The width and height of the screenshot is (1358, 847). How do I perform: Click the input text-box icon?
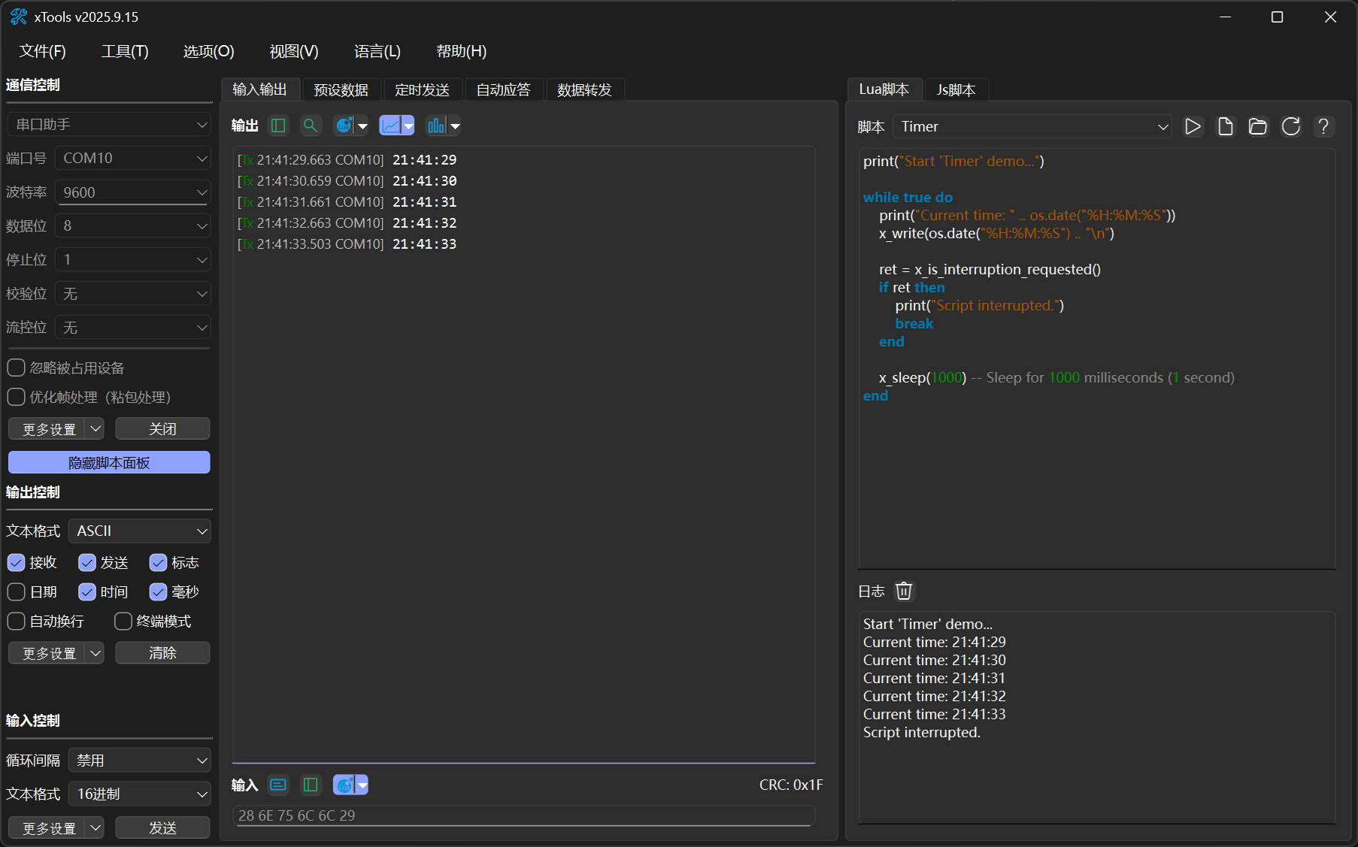click(x=278, y=785)
